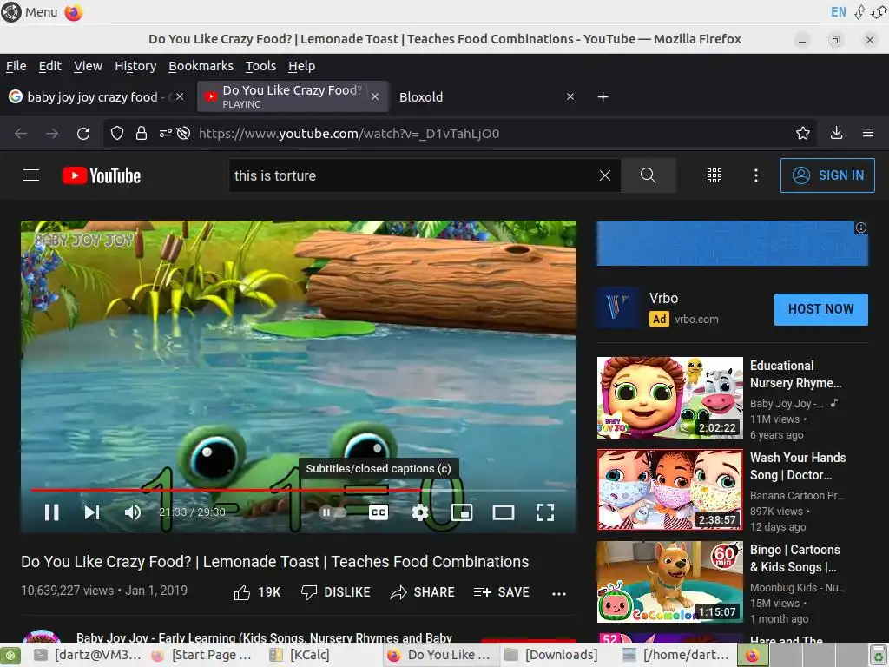This screenshot has width=889, height=667.
Task: Skip to the next video
Action: [x=92, y=512]
